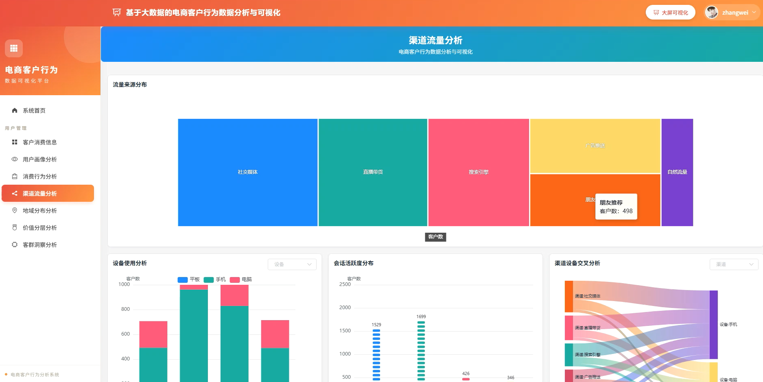Viewport: 763px width, 382px height.
Task: Click the 用户管理 section label
Action: coord(16,128)
